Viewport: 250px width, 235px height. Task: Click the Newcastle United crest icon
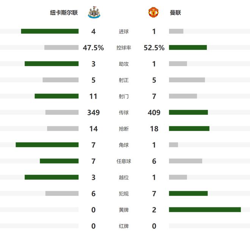[93, 12]
